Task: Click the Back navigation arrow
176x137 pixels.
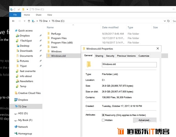Action: 13,21
